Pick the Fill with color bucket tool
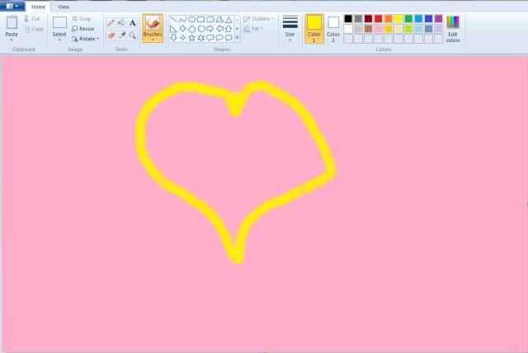The width and height of the screenshot is (528, 353). click(121, 23)
